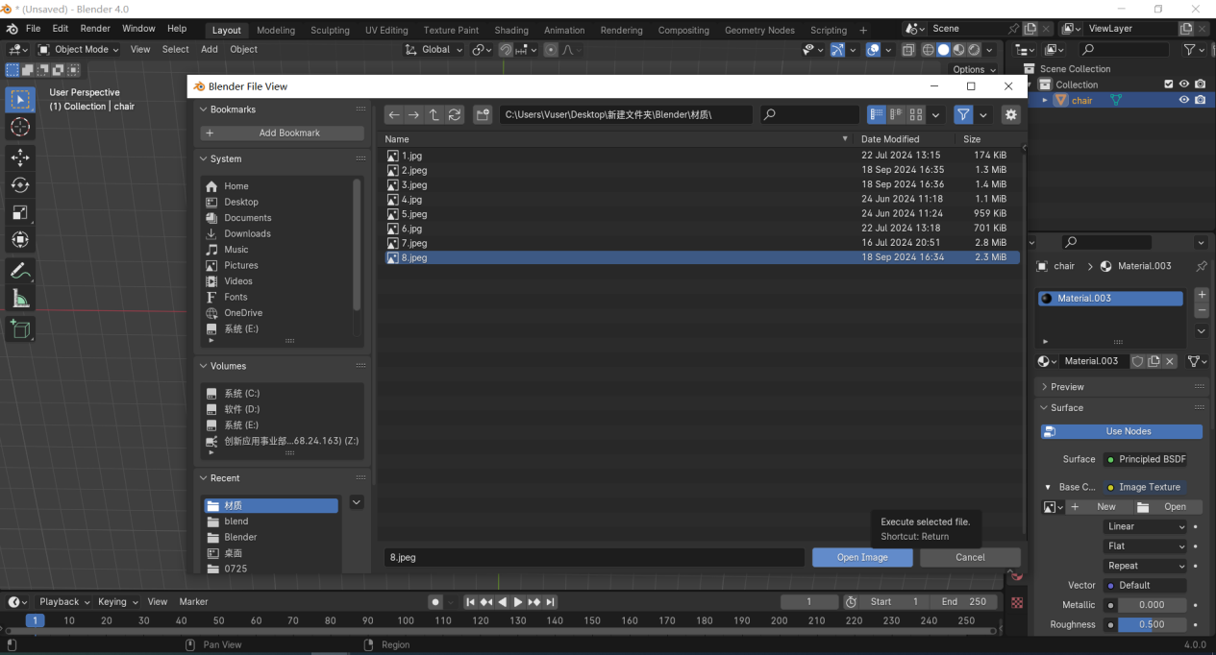Toggle the Collection checkbox in the Outliner
Screen dimensions: 1216x655
1169,84
